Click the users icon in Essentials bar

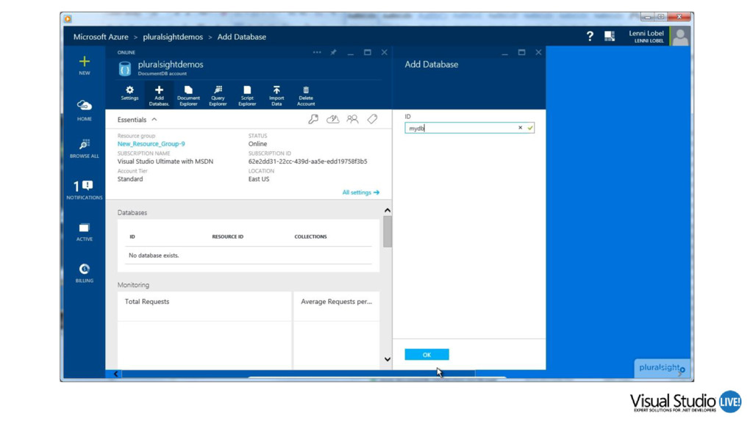pos(352,119)
